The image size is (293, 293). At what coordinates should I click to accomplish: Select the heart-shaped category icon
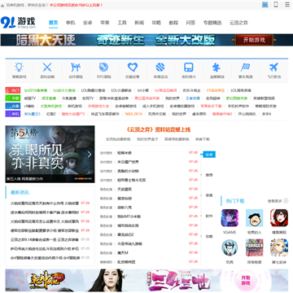tap(133, 67)
